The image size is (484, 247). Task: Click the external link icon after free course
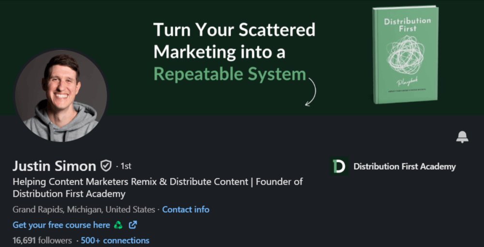[x=133, y=225]
